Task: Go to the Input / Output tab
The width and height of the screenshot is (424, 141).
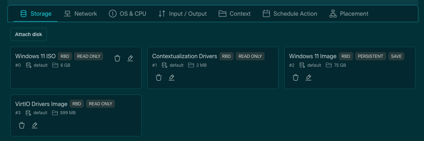Action: tap(183, 14)
